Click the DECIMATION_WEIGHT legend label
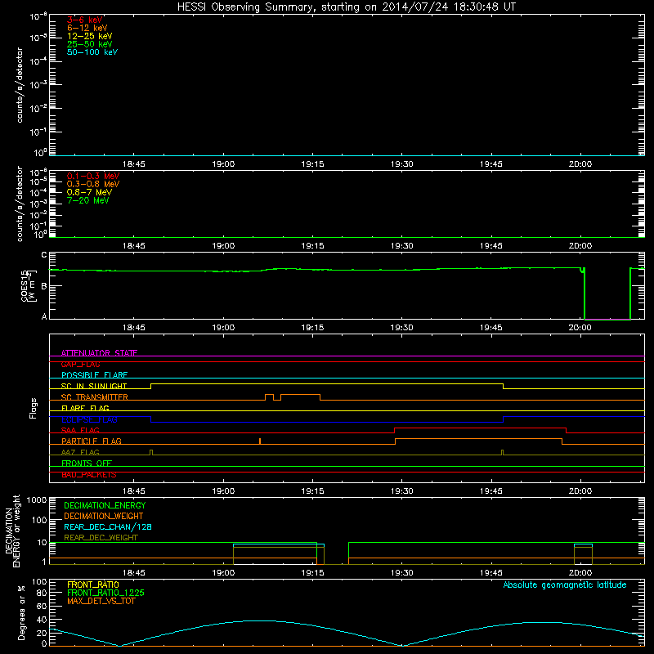The width and height of the screenshot is (654, 654). (104, 516)
